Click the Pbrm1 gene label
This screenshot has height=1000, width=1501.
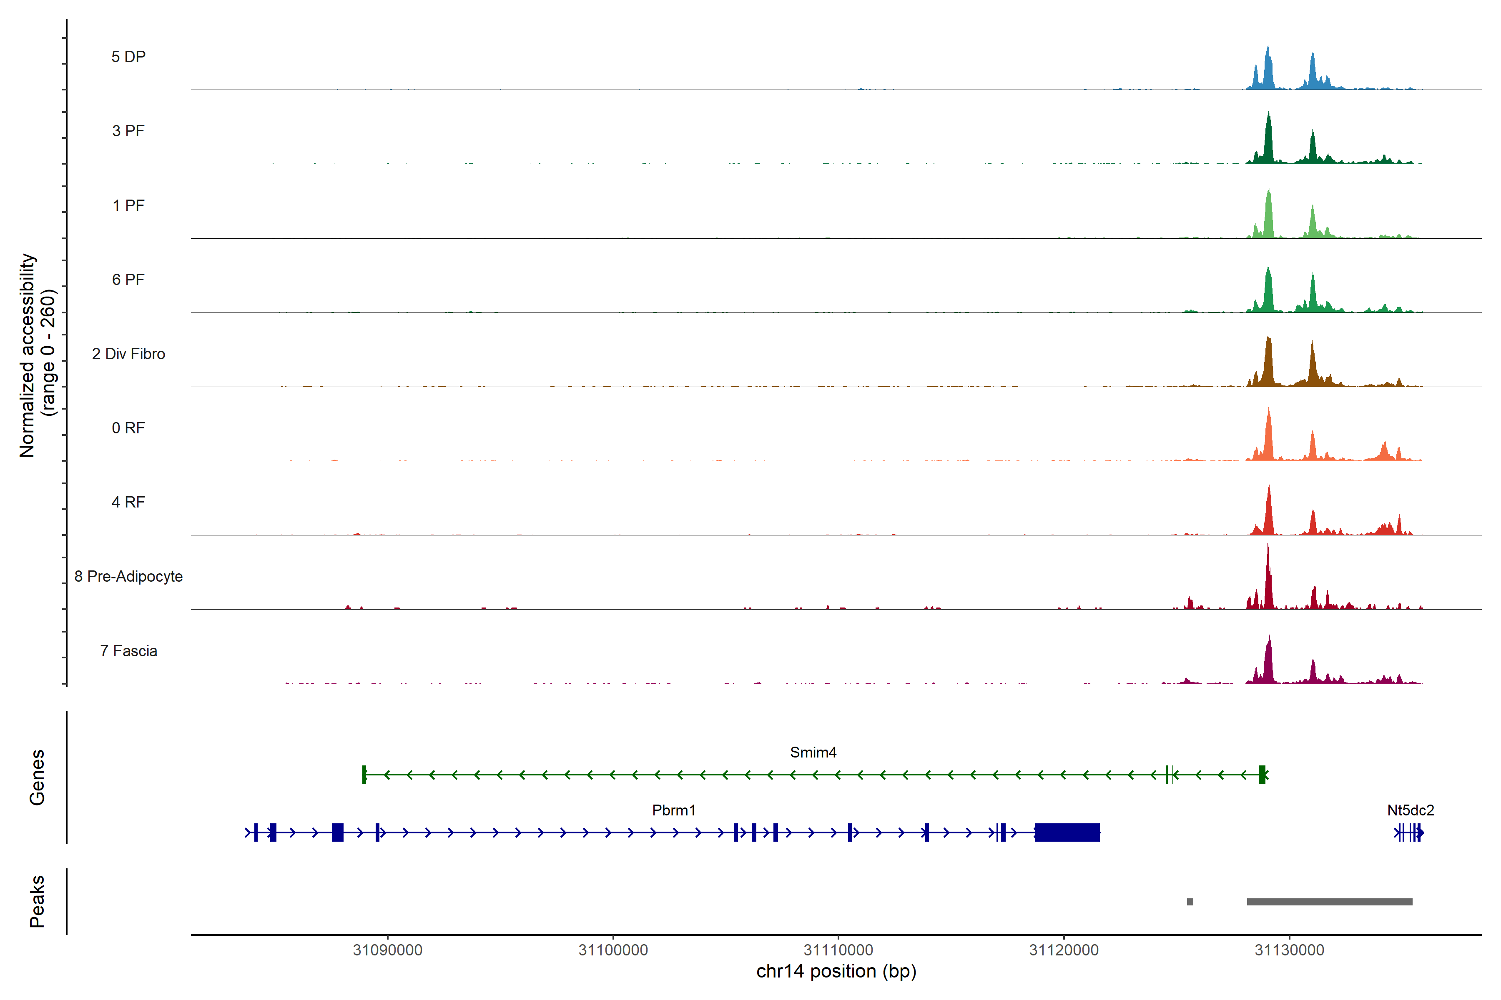click(673, 810)
